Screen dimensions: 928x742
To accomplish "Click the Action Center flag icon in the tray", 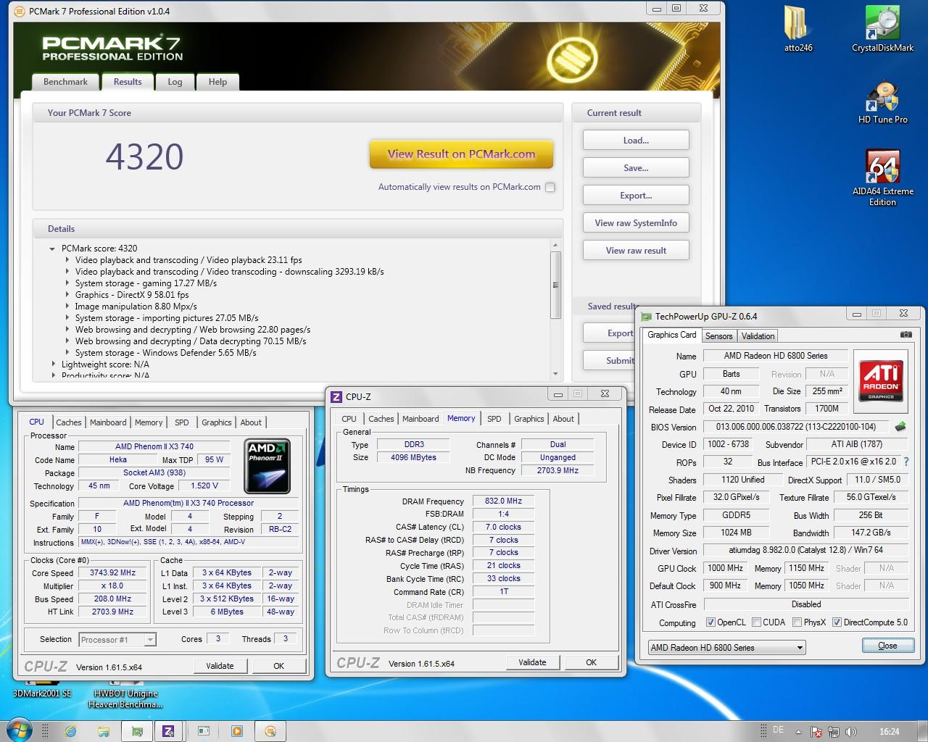I will (816, 732).
